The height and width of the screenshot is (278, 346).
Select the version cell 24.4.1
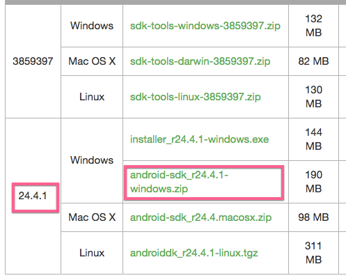point(33,196)
